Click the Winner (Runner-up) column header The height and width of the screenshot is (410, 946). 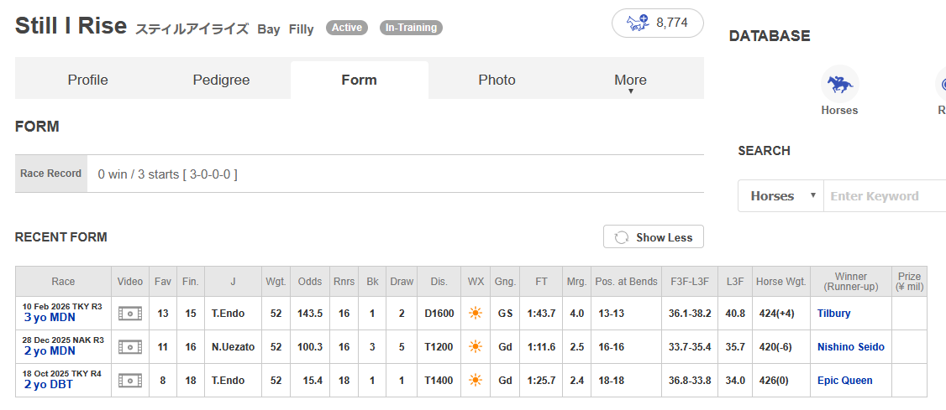(x=851, y=281)
